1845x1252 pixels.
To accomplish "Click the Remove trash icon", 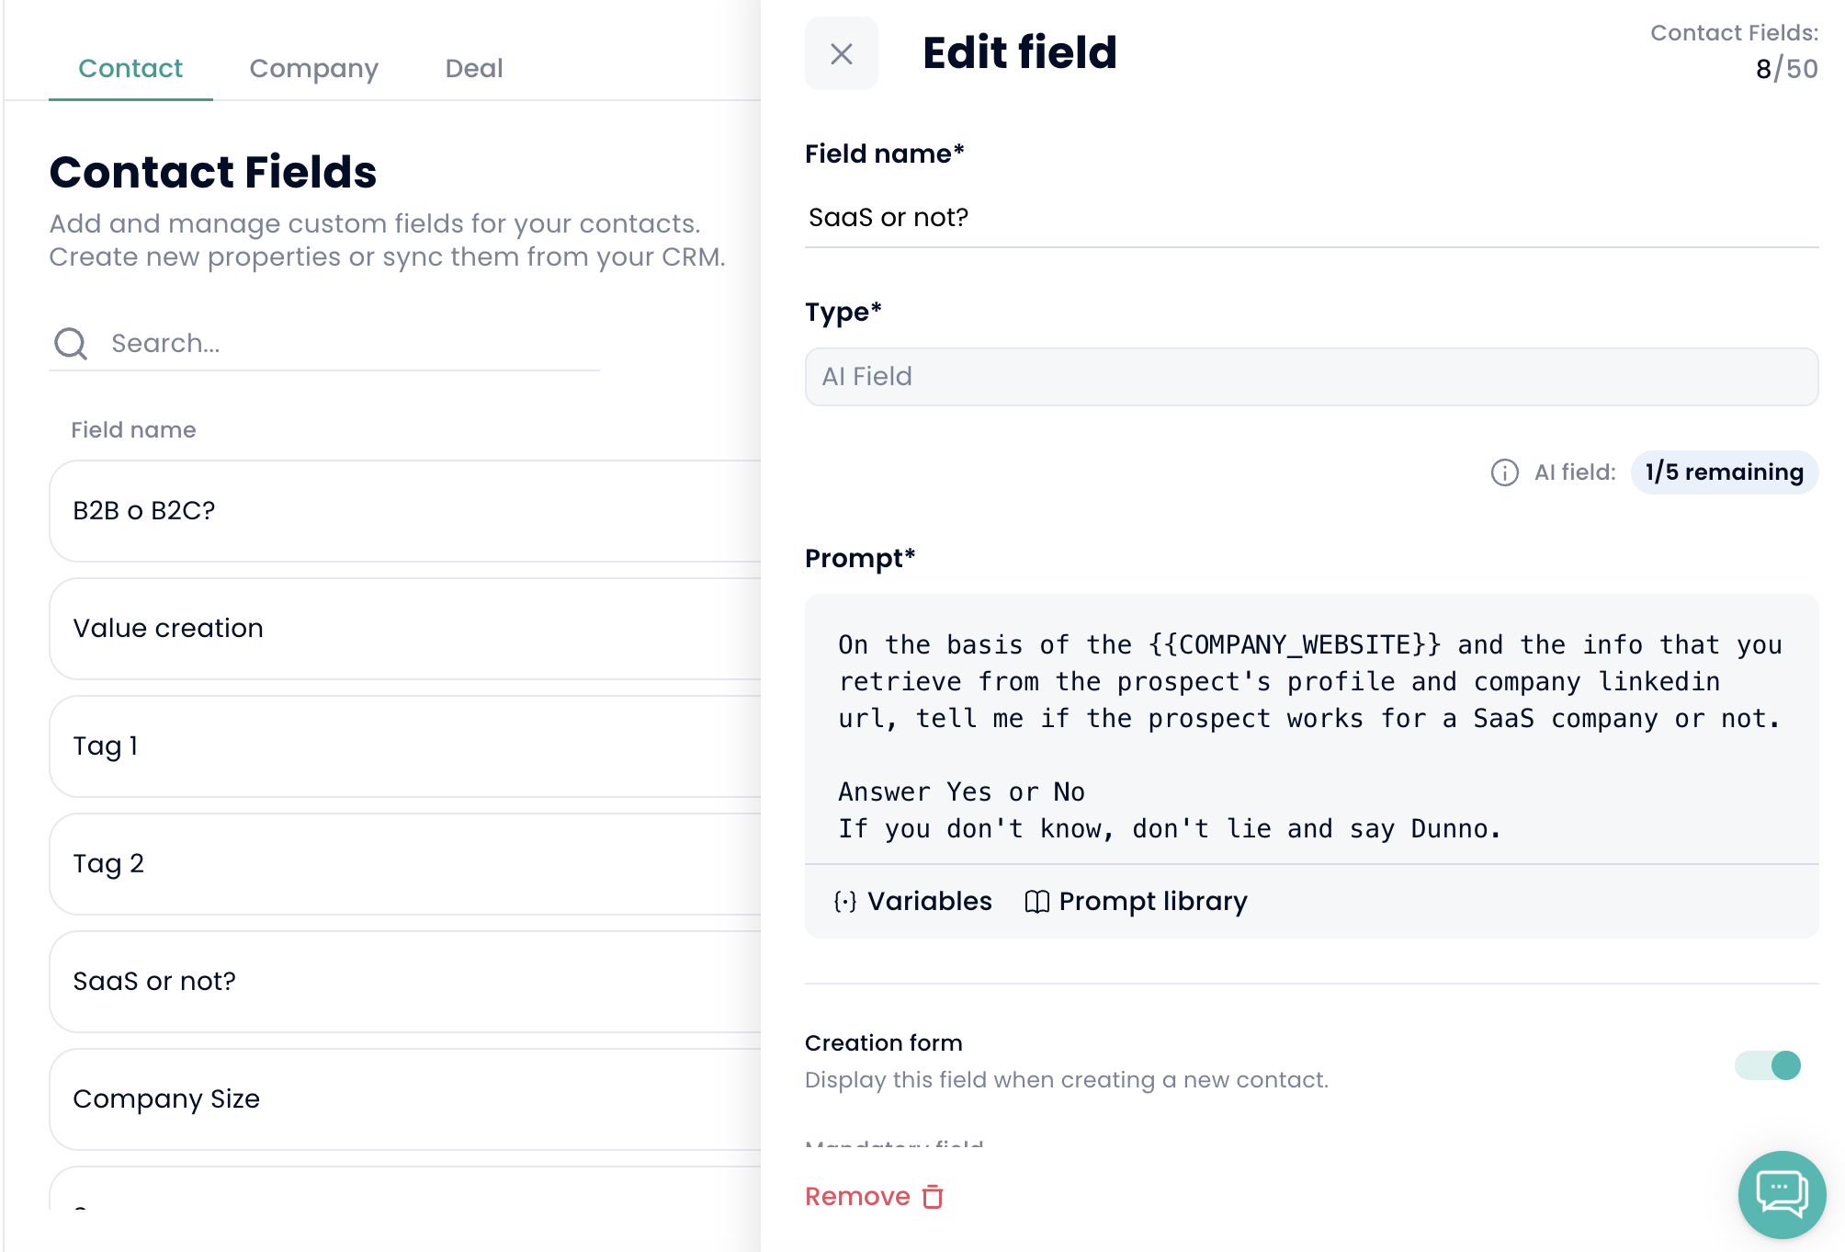I will click(933, 1197).
